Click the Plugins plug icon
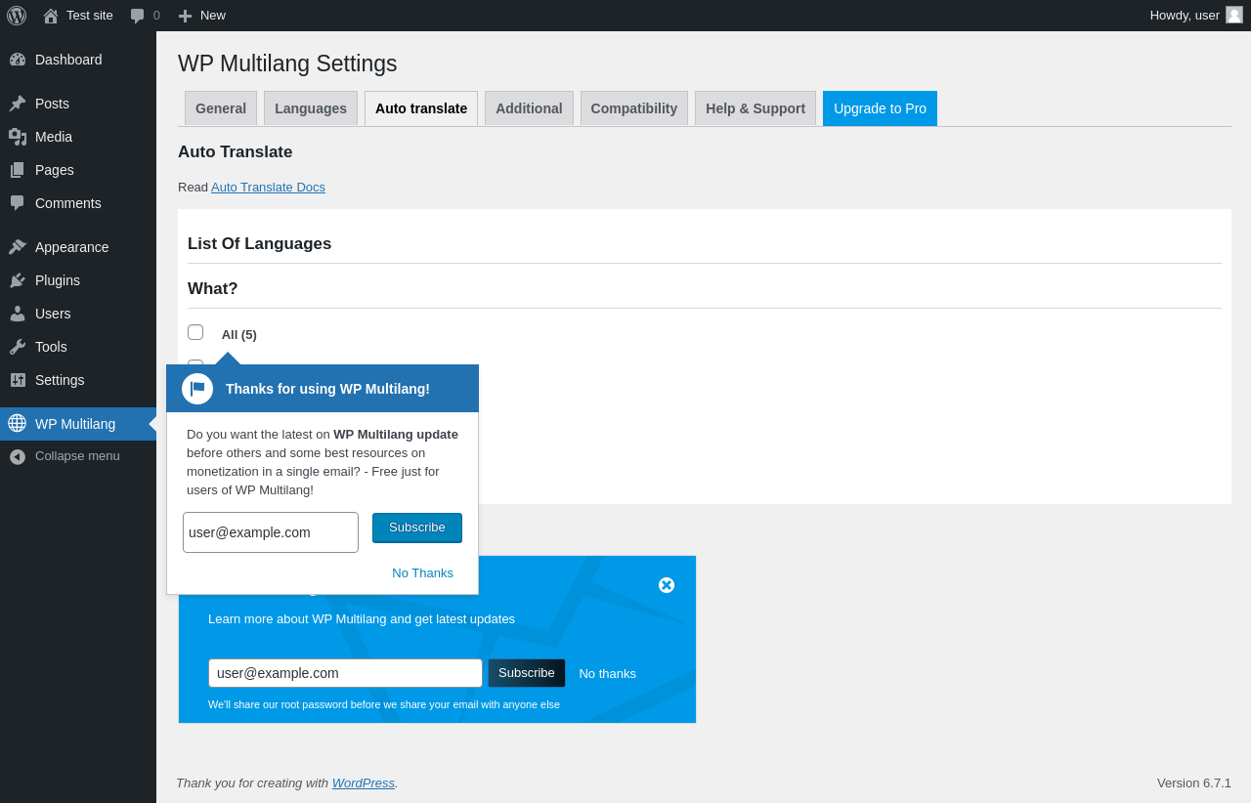1251x803 pixels. [18, 280]
